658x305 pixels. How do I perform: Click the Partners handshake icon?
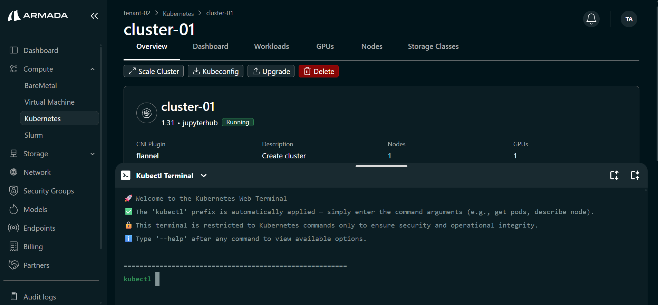(13, 265)
